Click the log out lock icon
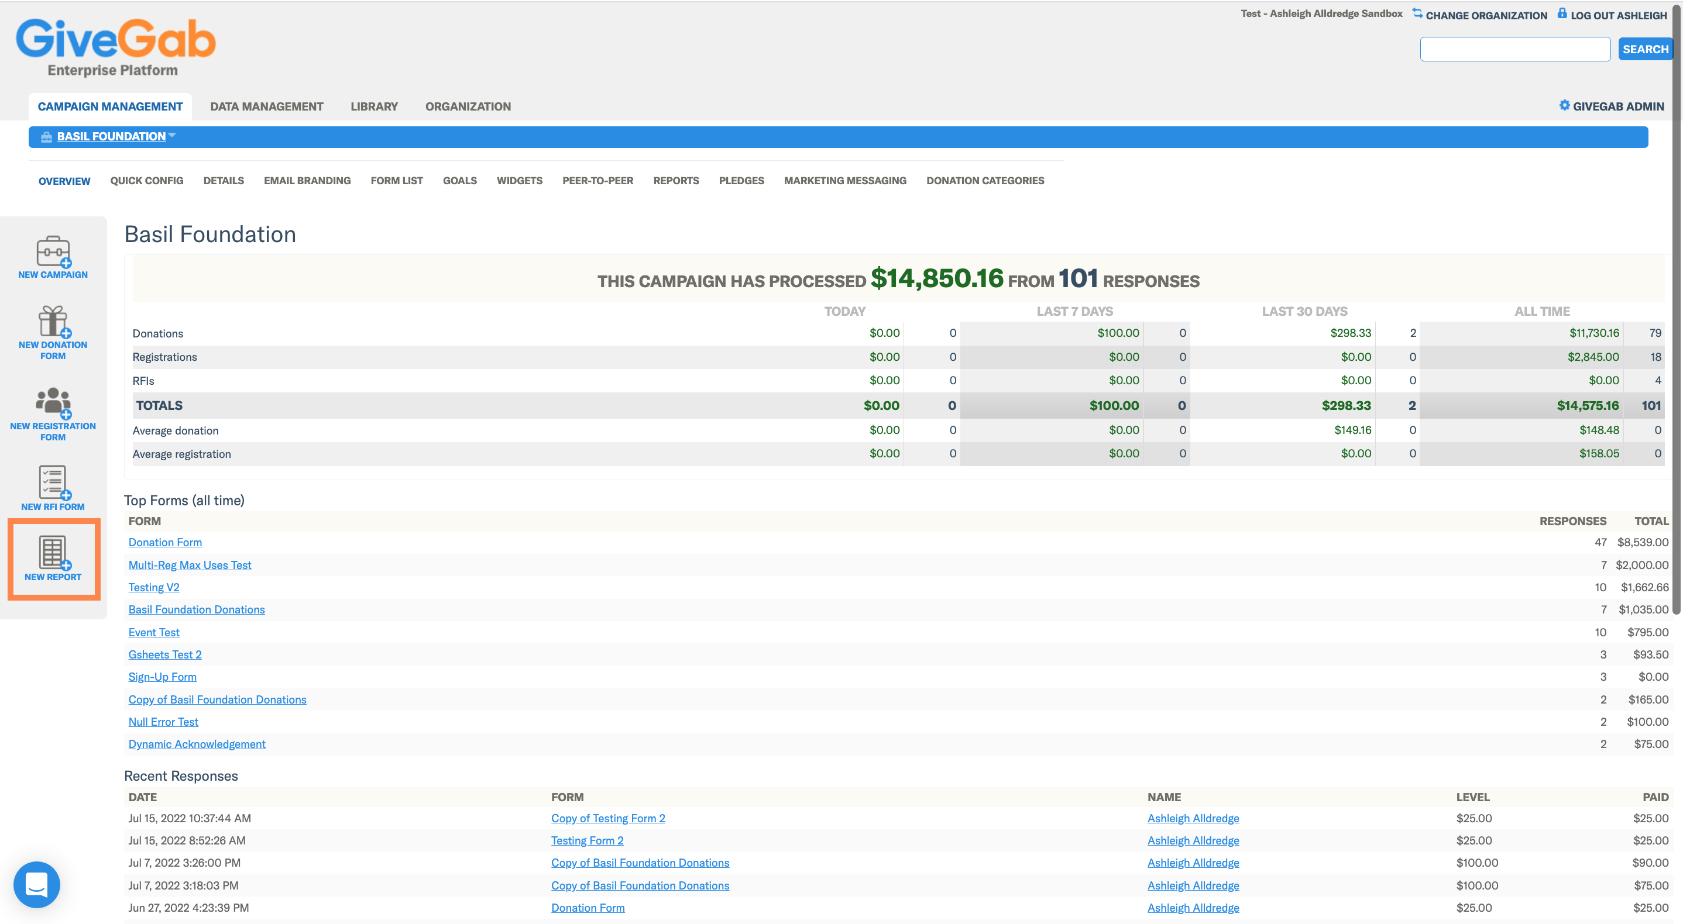The width and height of the screenshot is (1683, 924). (x=1562, y=13)
